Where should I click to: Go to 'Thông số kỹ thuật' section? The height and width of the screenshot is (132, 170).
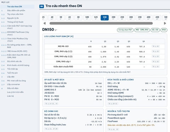15,22
